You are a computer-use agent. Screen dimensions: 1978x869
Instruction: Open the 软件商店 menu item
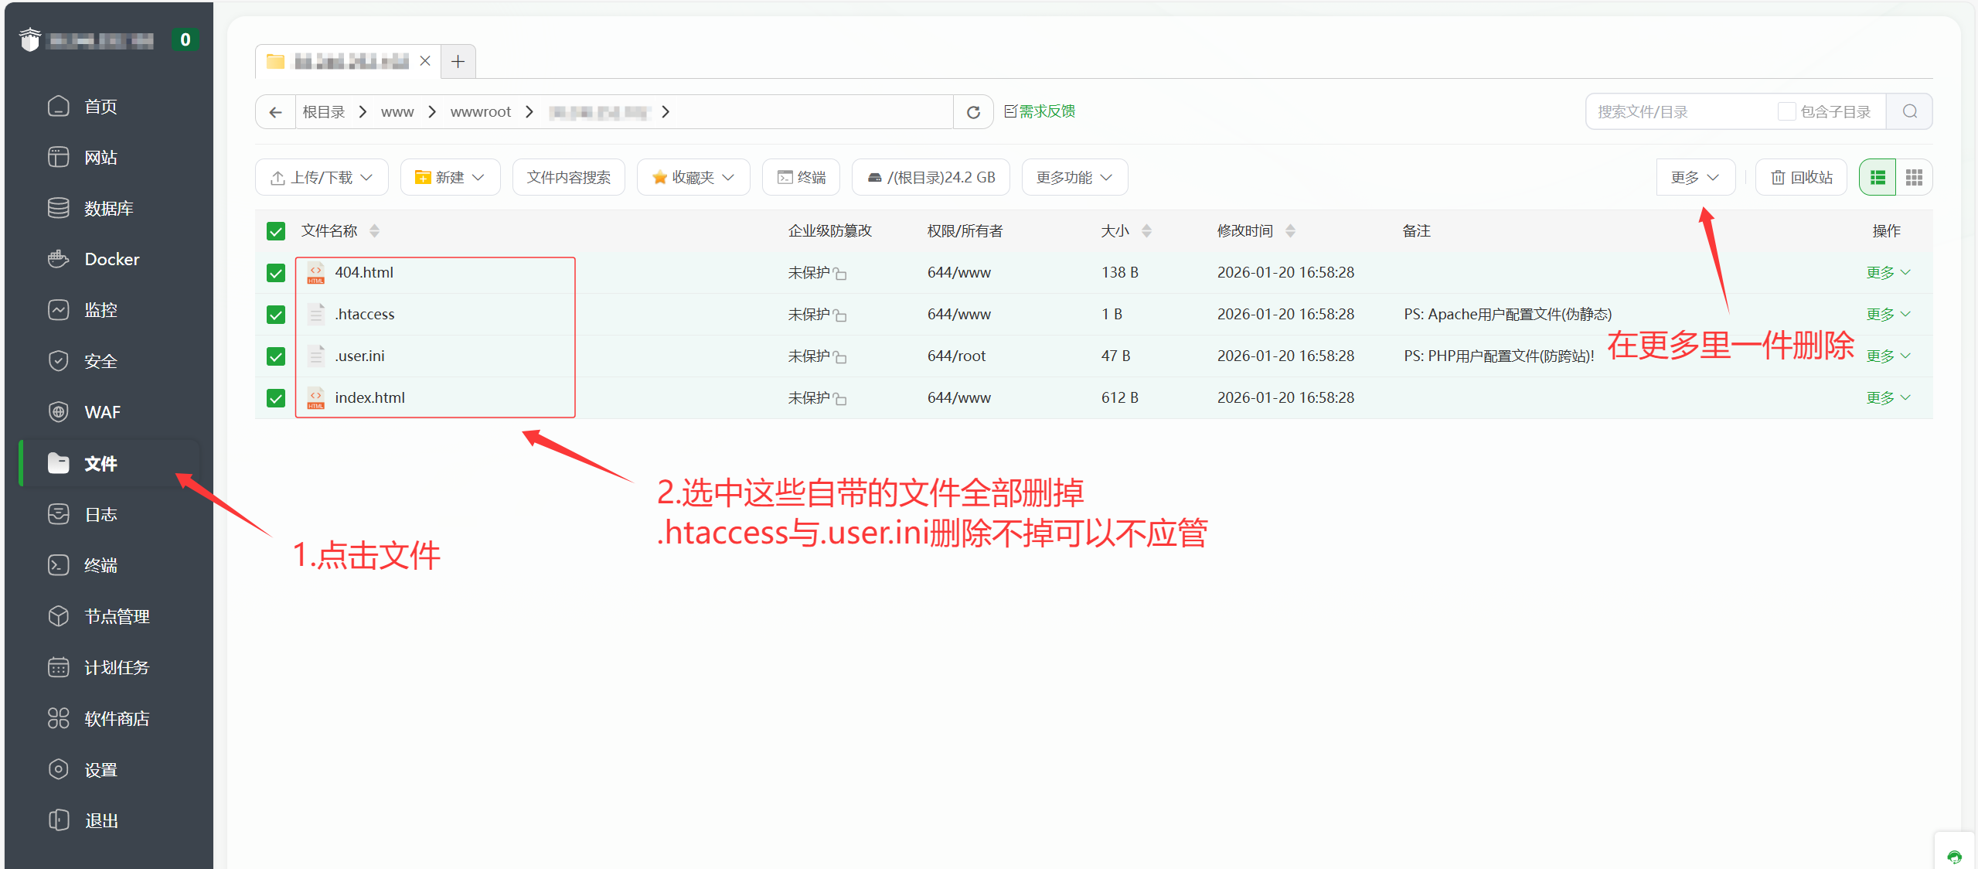[116, 718]
